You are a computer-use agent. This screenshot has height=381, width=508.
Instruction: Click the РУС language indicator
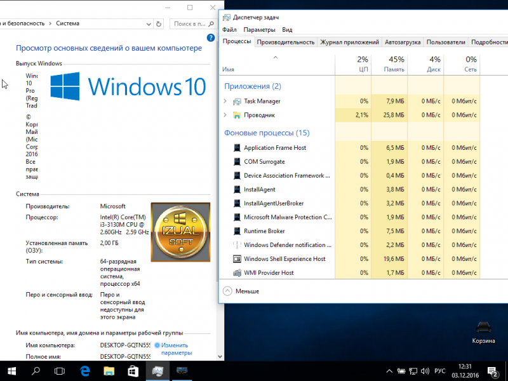[439, 371]
